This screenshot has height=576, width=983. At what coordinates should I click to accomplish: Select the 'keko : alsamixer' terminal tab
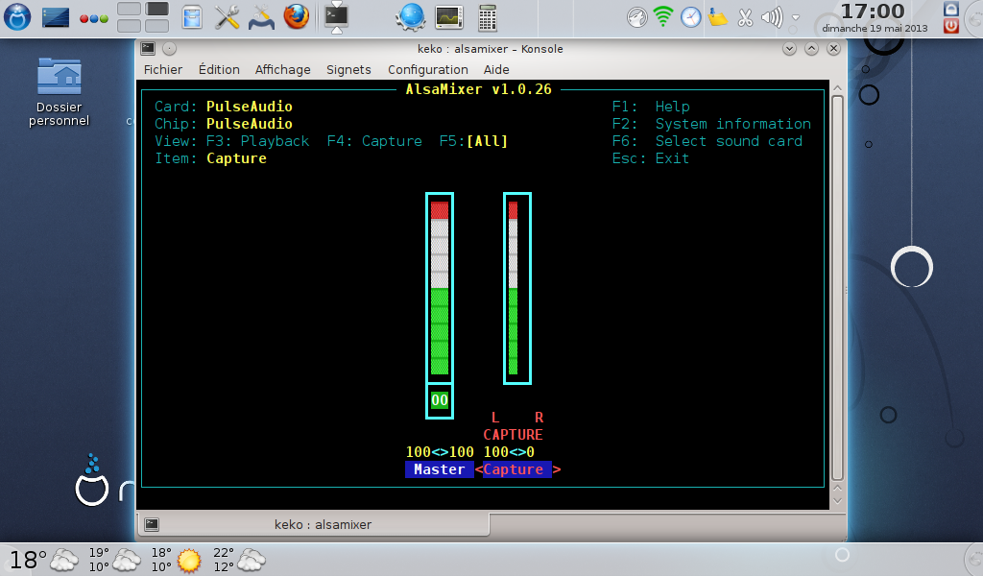[314, 524]
